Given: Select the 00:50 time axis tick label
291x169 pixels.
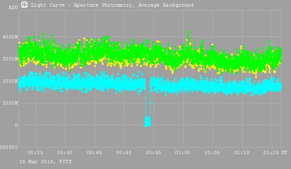Looking at the screenshot, I should tap(124, 153).
